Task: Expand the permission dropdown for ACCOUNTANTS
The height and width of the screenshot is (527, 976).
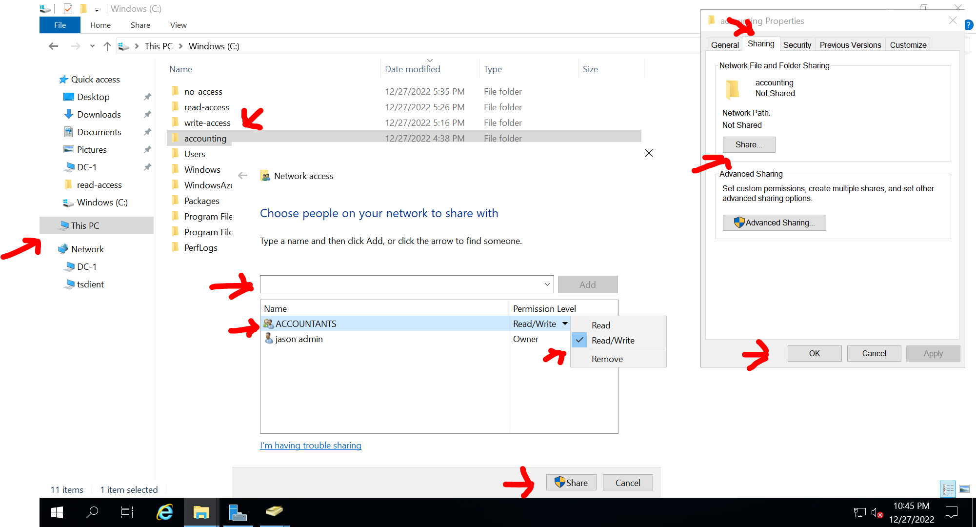Action: pos(563,323)
